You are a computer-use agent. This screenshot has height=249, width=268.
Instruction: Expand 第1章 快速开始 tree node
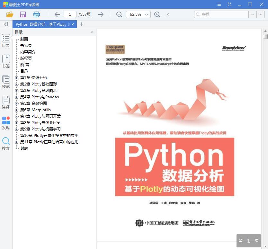pos(16,78)
